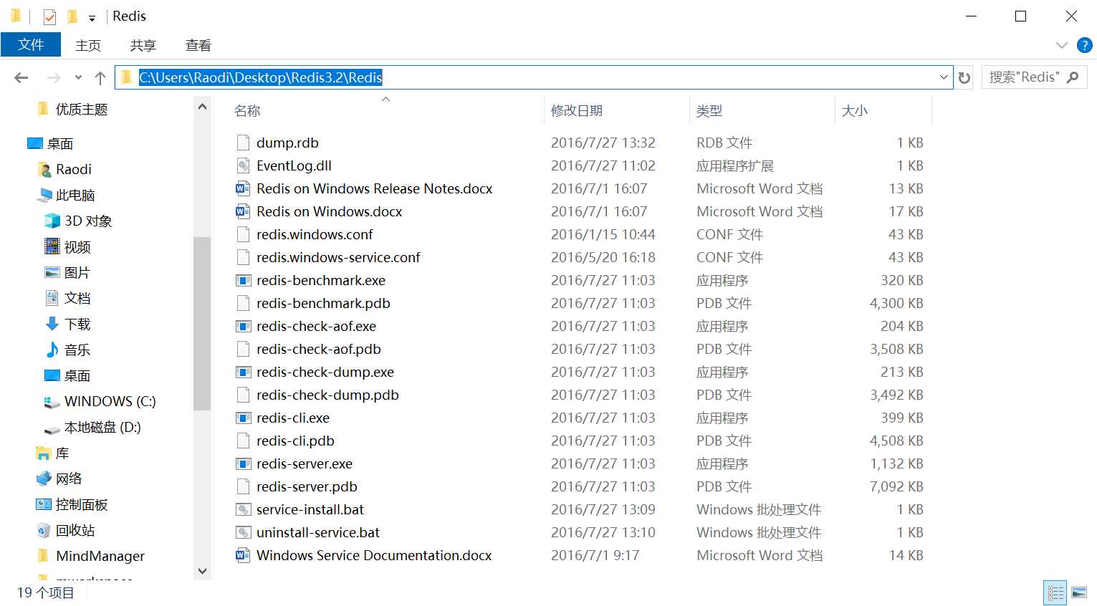Screen dimensions: 1097x606
Task: Select the redis-cli.exe application icon
Action: click(x=243, y=418)
